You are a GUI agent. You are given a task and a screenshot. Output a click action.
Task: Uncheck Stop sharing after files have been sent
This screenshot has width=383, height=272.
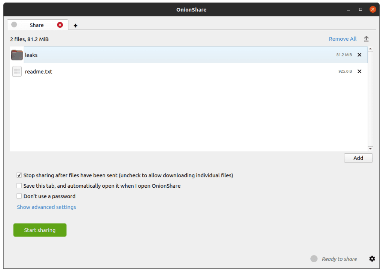click(x=19, y=175)
